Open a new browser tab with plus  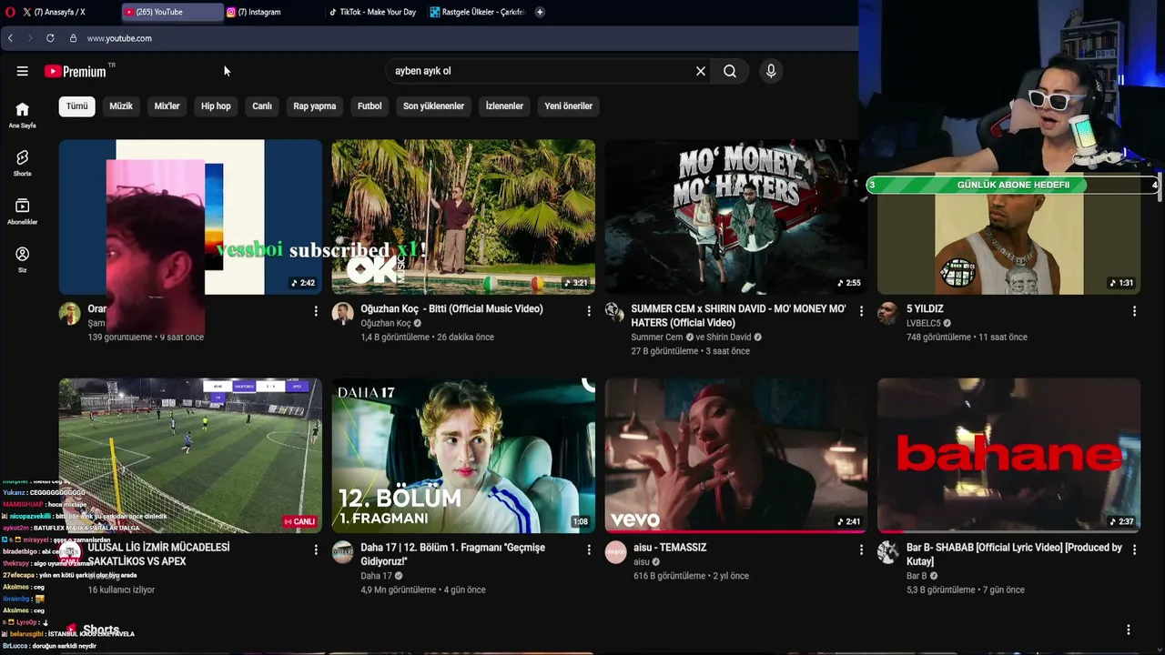click(540, 12)
